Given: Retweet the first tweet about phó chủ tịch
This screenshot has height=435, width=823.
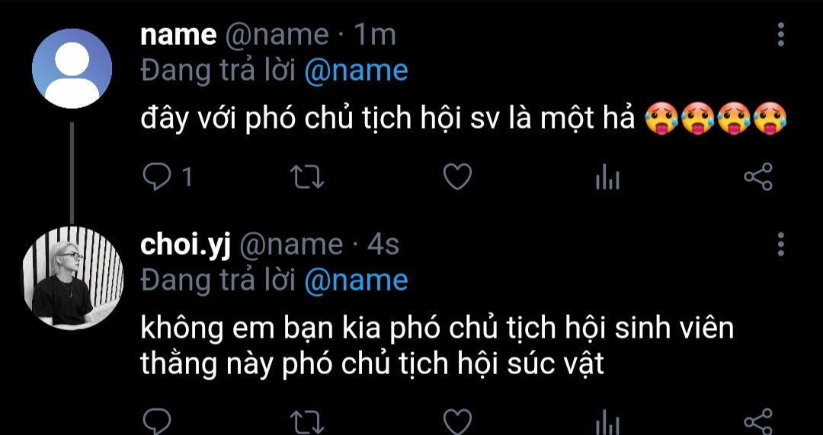Looking at the screenshot, I should pos(308,177).
